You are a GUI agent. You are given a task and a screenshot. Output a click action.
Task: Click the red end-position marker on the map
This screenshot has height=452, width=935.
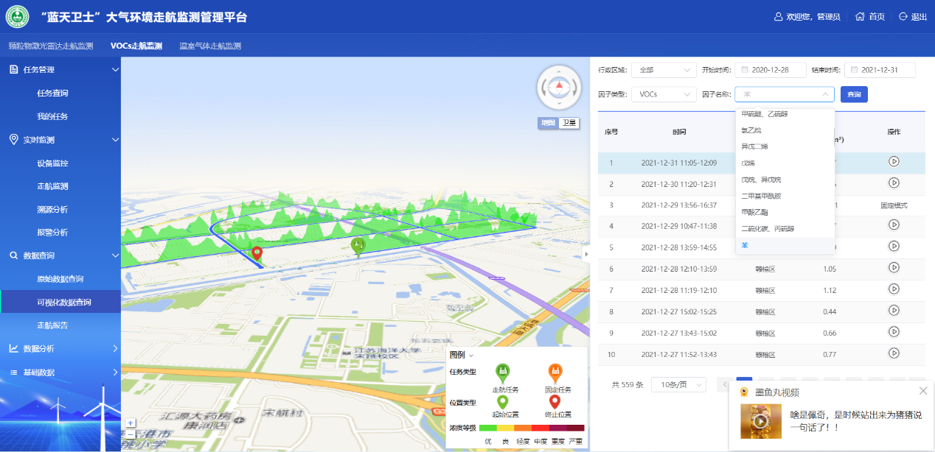click(x=257, y=254)
